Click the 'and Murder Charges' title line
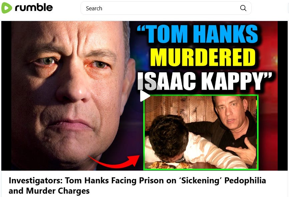 coord(49,191)
